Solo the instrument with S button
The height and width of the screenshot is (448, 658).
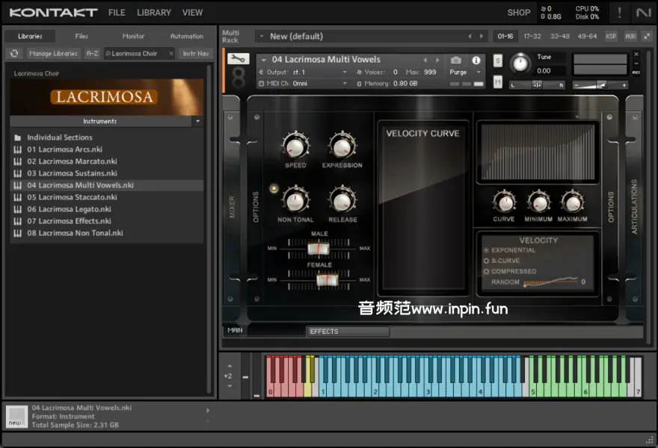[498, 60]
